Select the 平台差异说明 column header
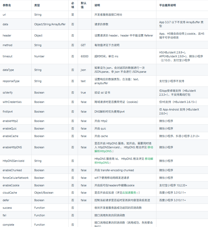Screen dimensions: 208x227 (x=168, y=5)
